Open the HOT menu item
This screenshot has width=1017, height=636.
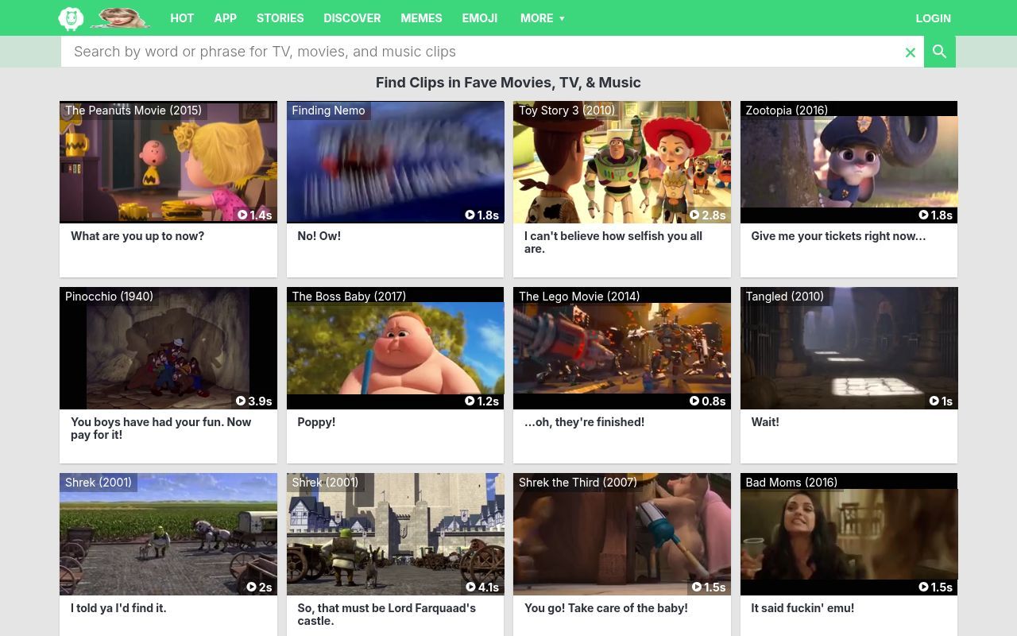click(x=182, y=18)
